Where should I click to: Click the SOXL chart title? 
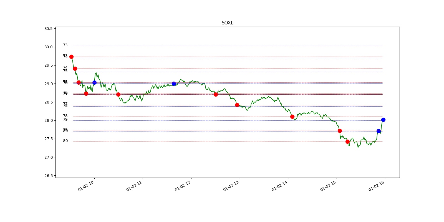227,23
